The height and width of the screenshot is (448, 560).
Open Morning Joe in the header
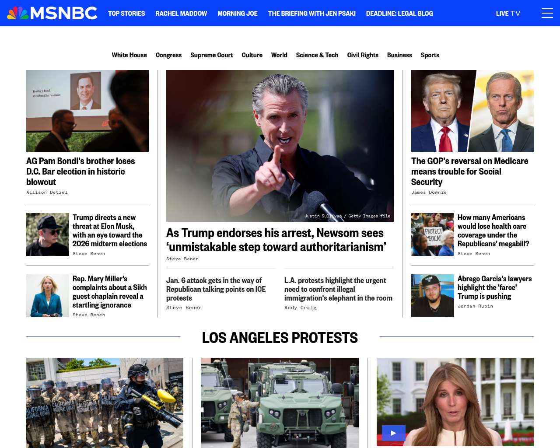tap(238, 14)
